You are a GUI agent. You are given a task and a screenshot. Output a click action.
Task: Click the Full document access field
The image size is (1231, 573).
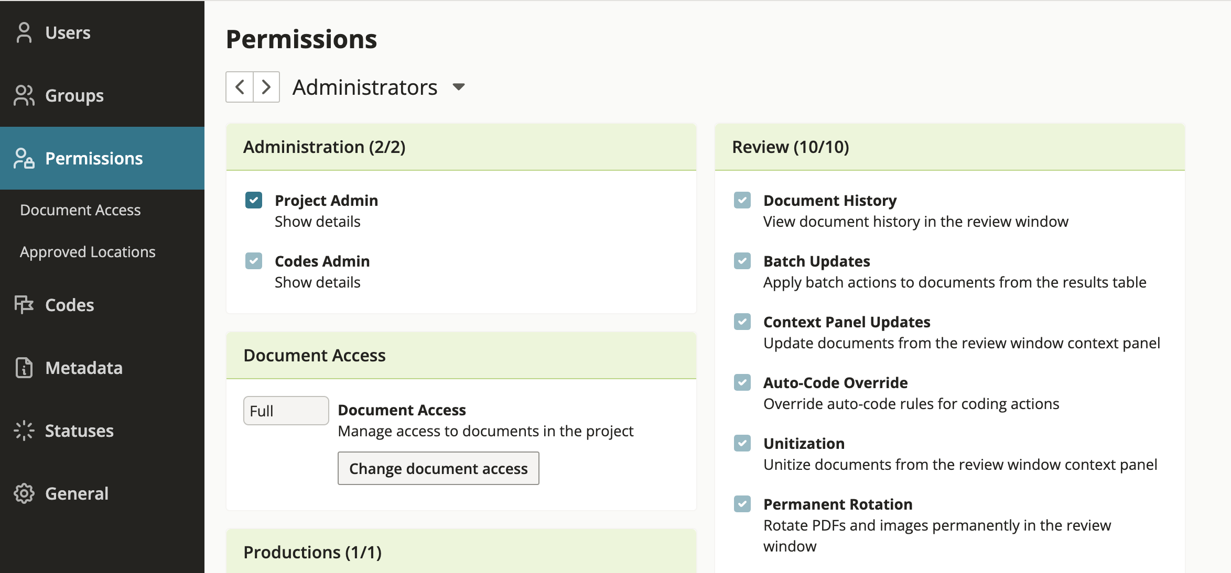pyautogui.click(x=286, y=411)
